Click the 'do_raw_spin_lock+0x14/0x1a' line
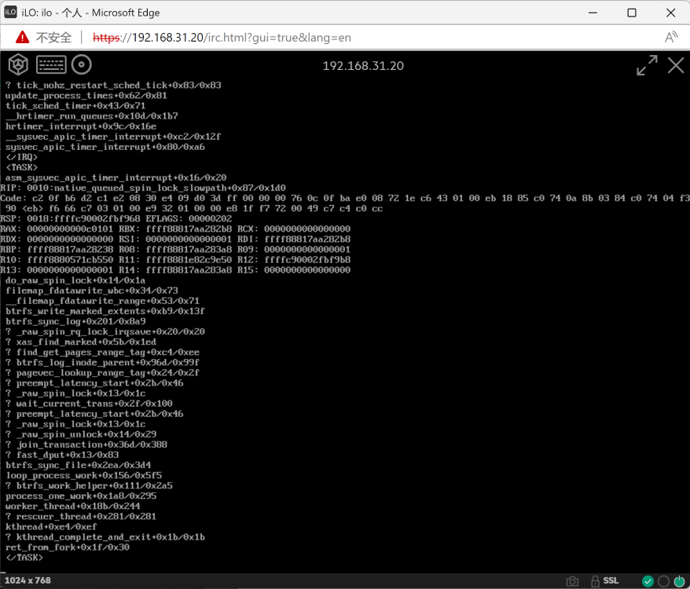Viewport: 690px width, 589px height. [x=75, y=280]
